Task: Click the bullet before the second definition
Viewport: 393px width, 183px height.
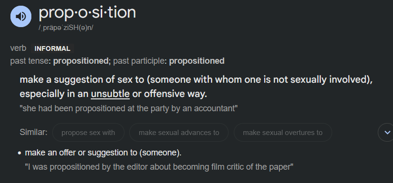Action: click(19, 153)
